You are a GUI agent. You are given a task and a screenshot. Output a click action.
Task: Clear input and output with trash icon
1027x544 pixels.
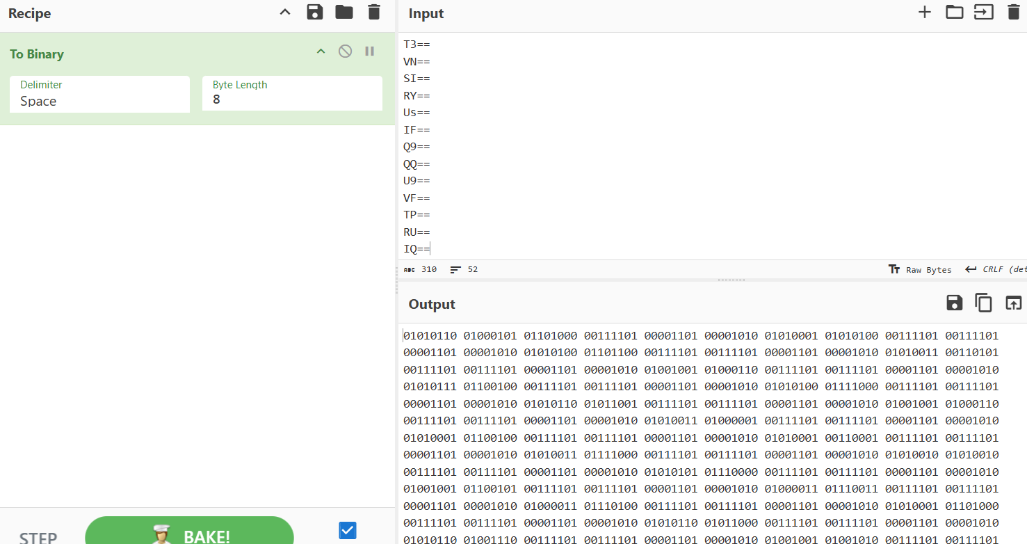[x=1013, y=12]
